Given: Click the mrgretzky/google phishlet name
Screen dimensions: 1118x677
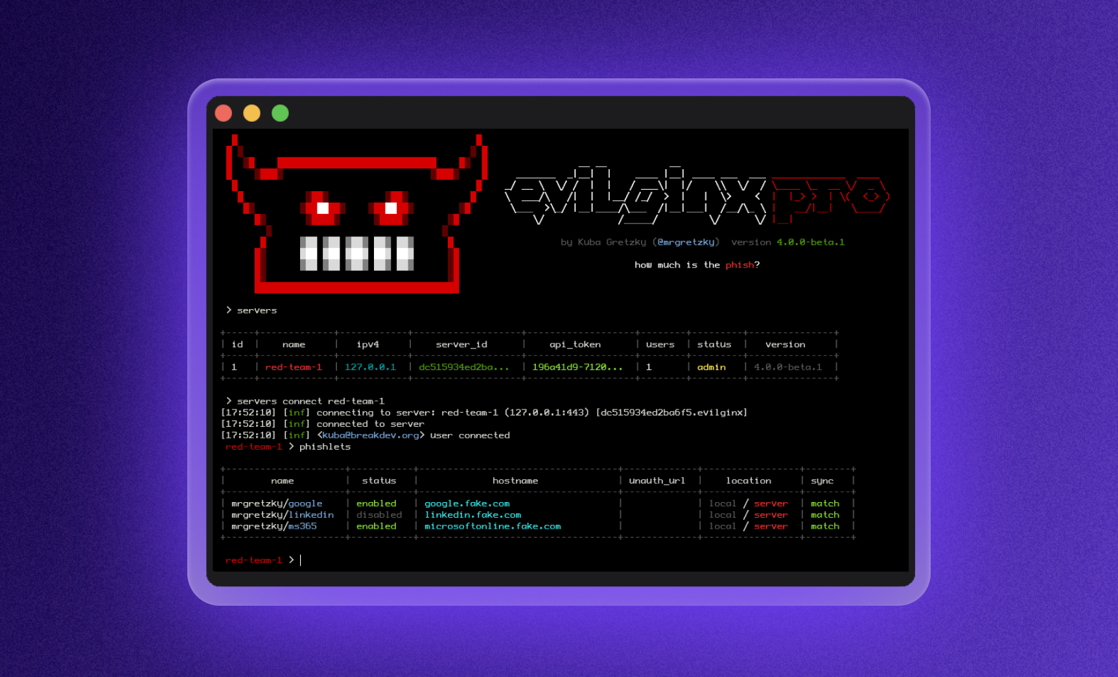Looking at the screenshot, I should [x=277, y=503].
